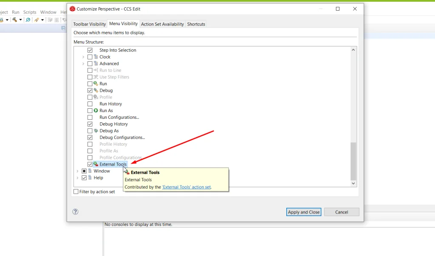The width and height of the screenshot is (435, 256).
Task: Click the Debug bug icon in menu tree
Action: (96, 90)
